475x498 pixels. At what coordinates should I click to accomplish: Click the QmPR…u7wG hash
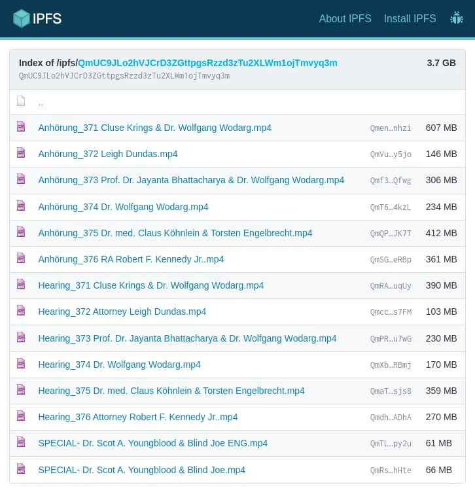(391, 338)
